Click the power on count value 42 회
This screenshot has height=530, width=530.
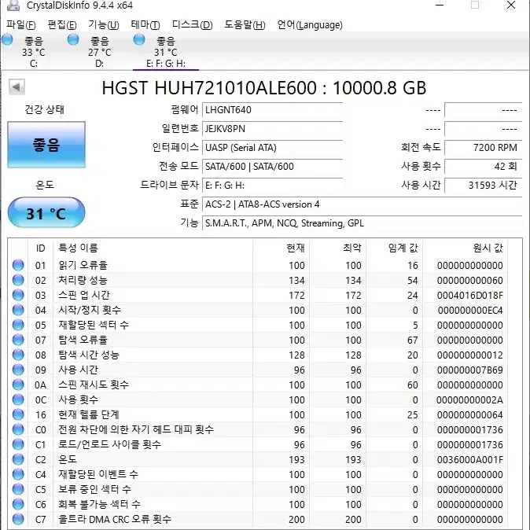(x=483, y=167)
